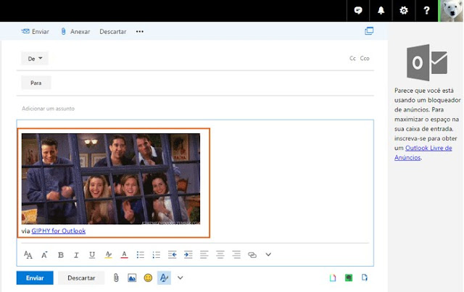Toggle bold formatting
Viewport: 464px width, 292px height.
tap(61, 255)
